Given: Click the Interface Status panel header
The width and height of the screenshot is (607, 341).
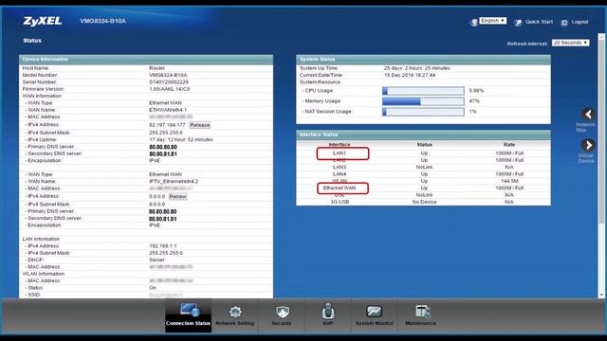Looking at the screenshot, I should click(423, 135).
